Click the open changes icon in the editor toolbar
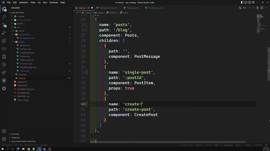 click(240, 8)
